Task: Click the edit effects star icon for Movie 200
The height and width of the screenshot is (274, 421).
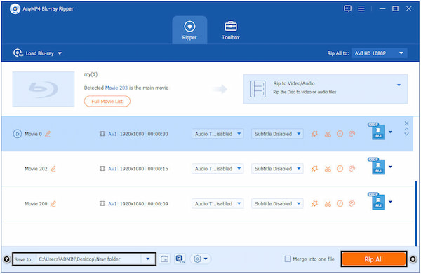Action: (x=314, y=204)
